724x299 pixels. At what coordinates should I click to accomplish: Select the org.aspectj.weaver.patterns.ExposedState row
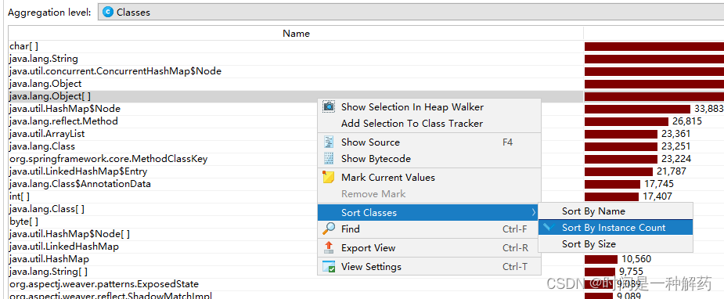pos(296,284)
